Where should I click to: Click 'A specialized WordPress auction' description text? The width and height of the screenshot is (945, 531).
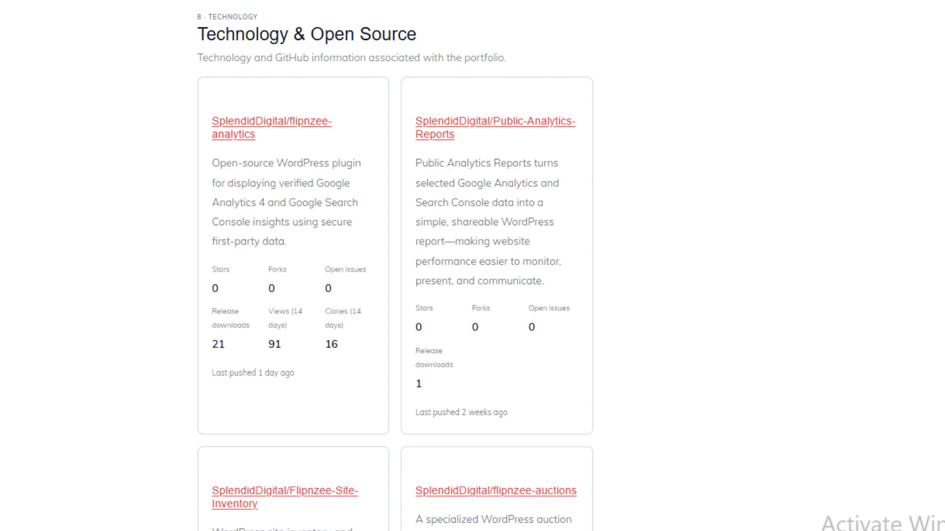(x=494, y=519)
